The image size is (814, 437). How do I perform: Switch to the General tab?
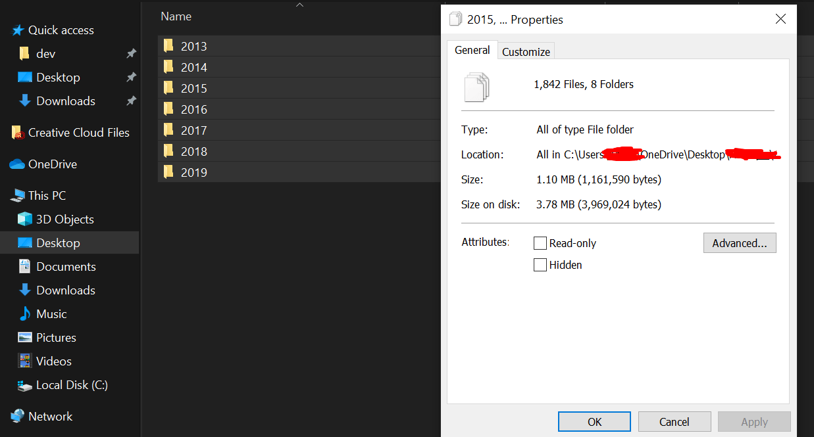coord(472,50)
